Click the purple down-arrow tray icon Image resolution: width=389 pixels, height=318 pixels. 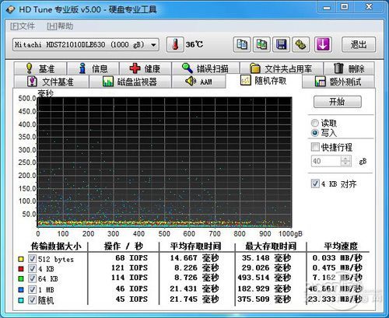323,44
